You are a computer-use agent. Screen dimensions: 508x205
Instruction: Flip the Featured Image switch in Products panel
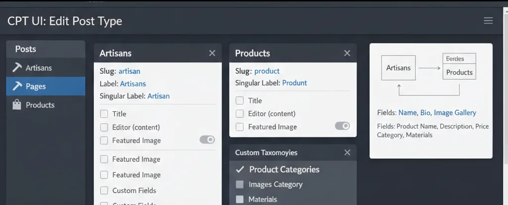point(342,126)
